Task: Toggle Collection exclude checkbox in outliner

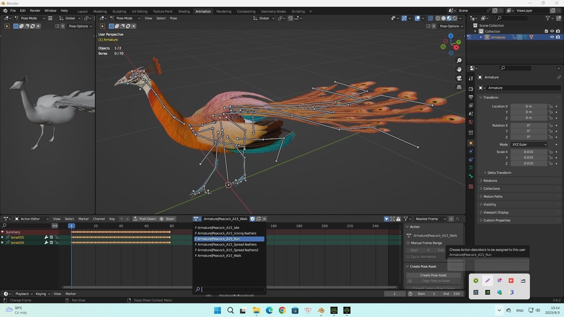Action: [x=546, y=31]
